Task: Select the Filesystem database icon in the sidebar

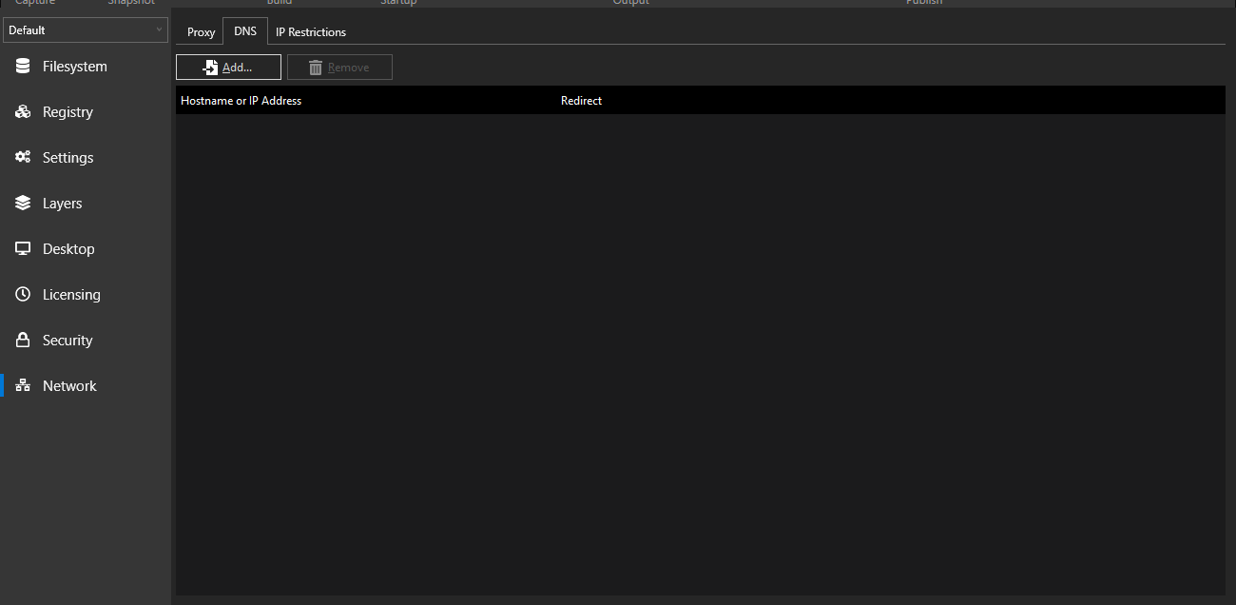Action: (x=22, y=66)
